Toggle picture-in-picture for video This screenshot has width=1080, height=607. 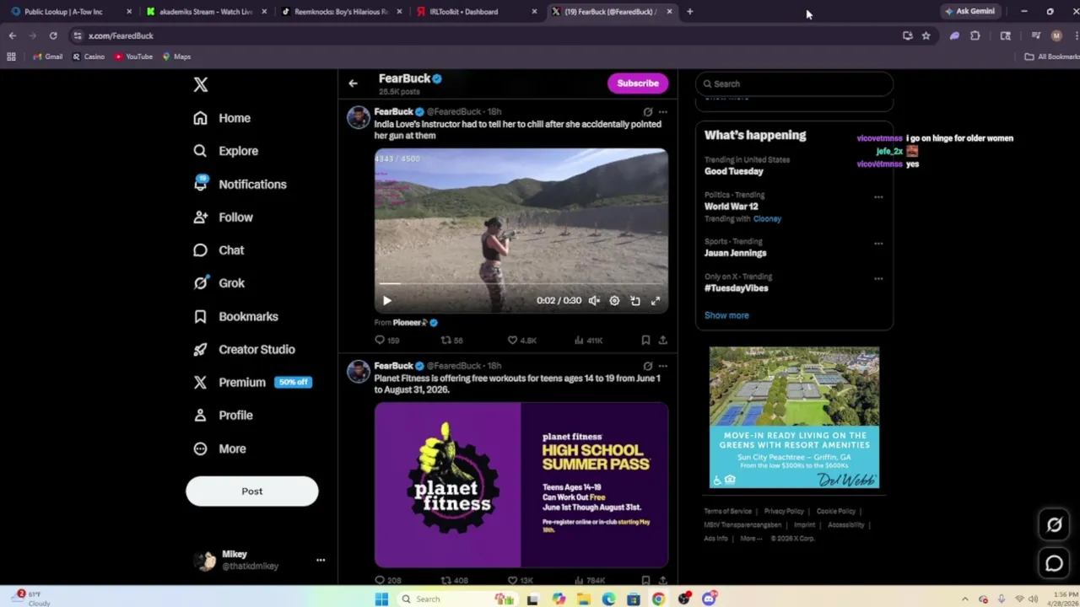635,301
